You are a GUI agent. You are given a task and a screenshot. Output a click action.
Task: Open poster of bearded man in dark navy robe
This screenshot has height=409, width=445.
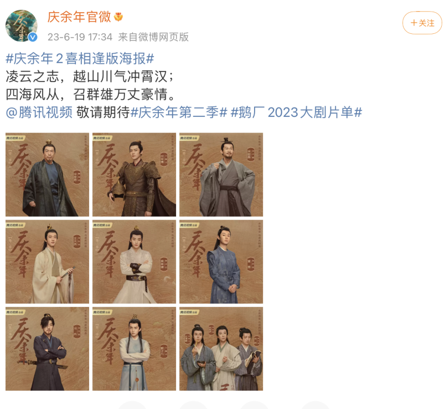coord(48,349)
